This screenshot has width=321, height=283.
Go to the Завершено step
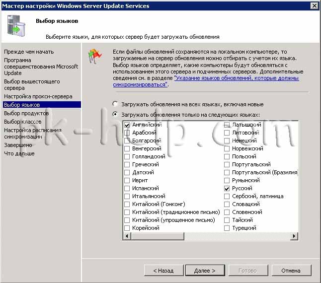pyautogui.click(x=18, y=145)
